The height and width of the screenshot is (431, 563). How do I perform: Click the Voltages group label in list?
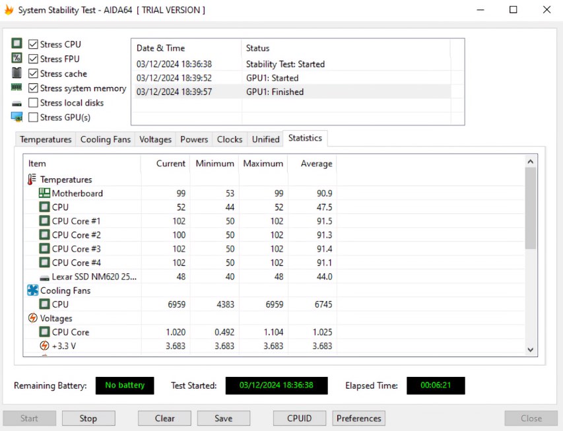(x=56, y=318)
